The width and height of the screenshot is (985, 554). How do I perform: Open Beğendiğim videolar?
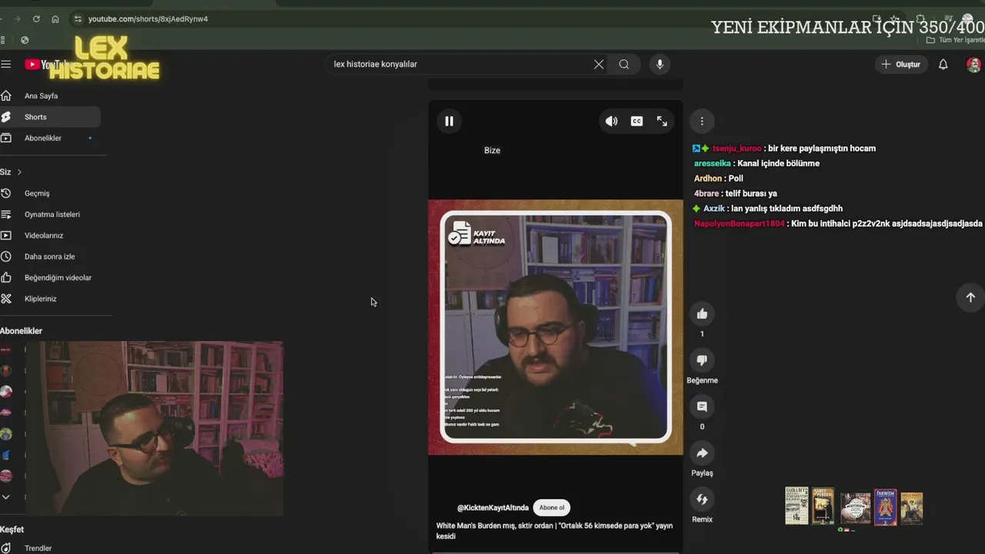pyautogui.click(x=50, y=277)
